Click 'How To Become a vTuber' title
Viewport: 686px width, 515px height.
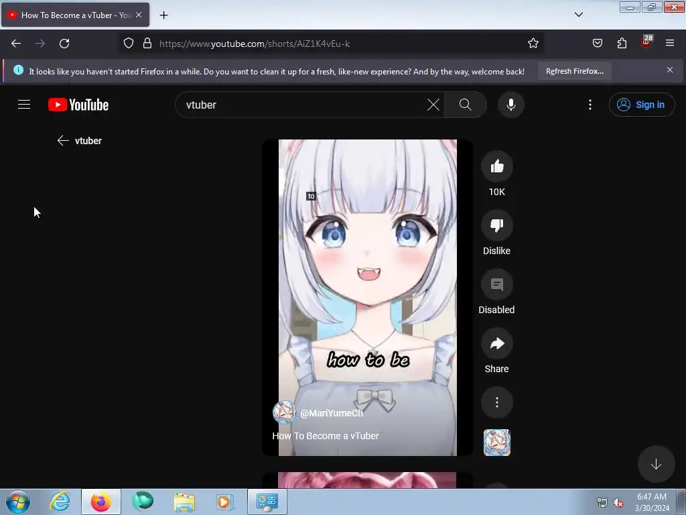point(326,436)
